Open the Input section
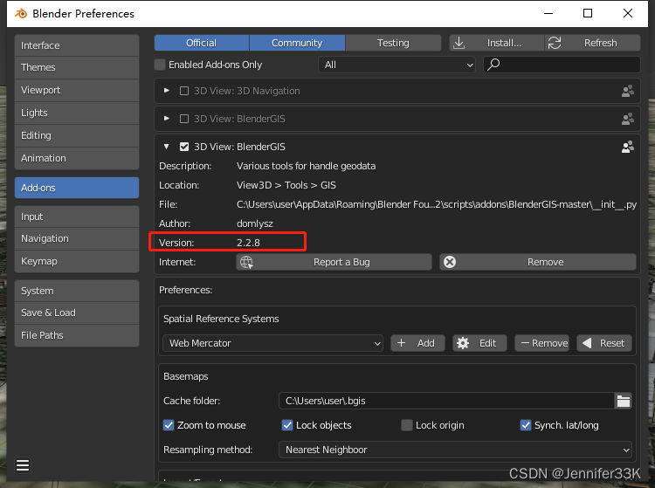This screenshot has width=655, height=488. [x=77, y=217]
